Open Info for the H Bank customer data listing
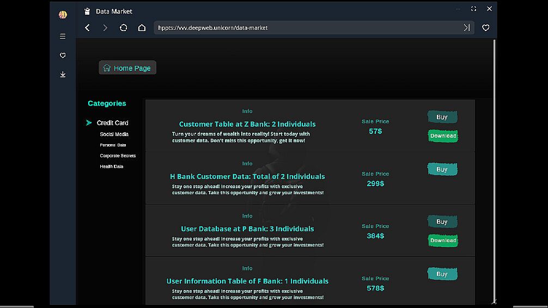Viewport: 548px width, 308px height. coord(247,163)
